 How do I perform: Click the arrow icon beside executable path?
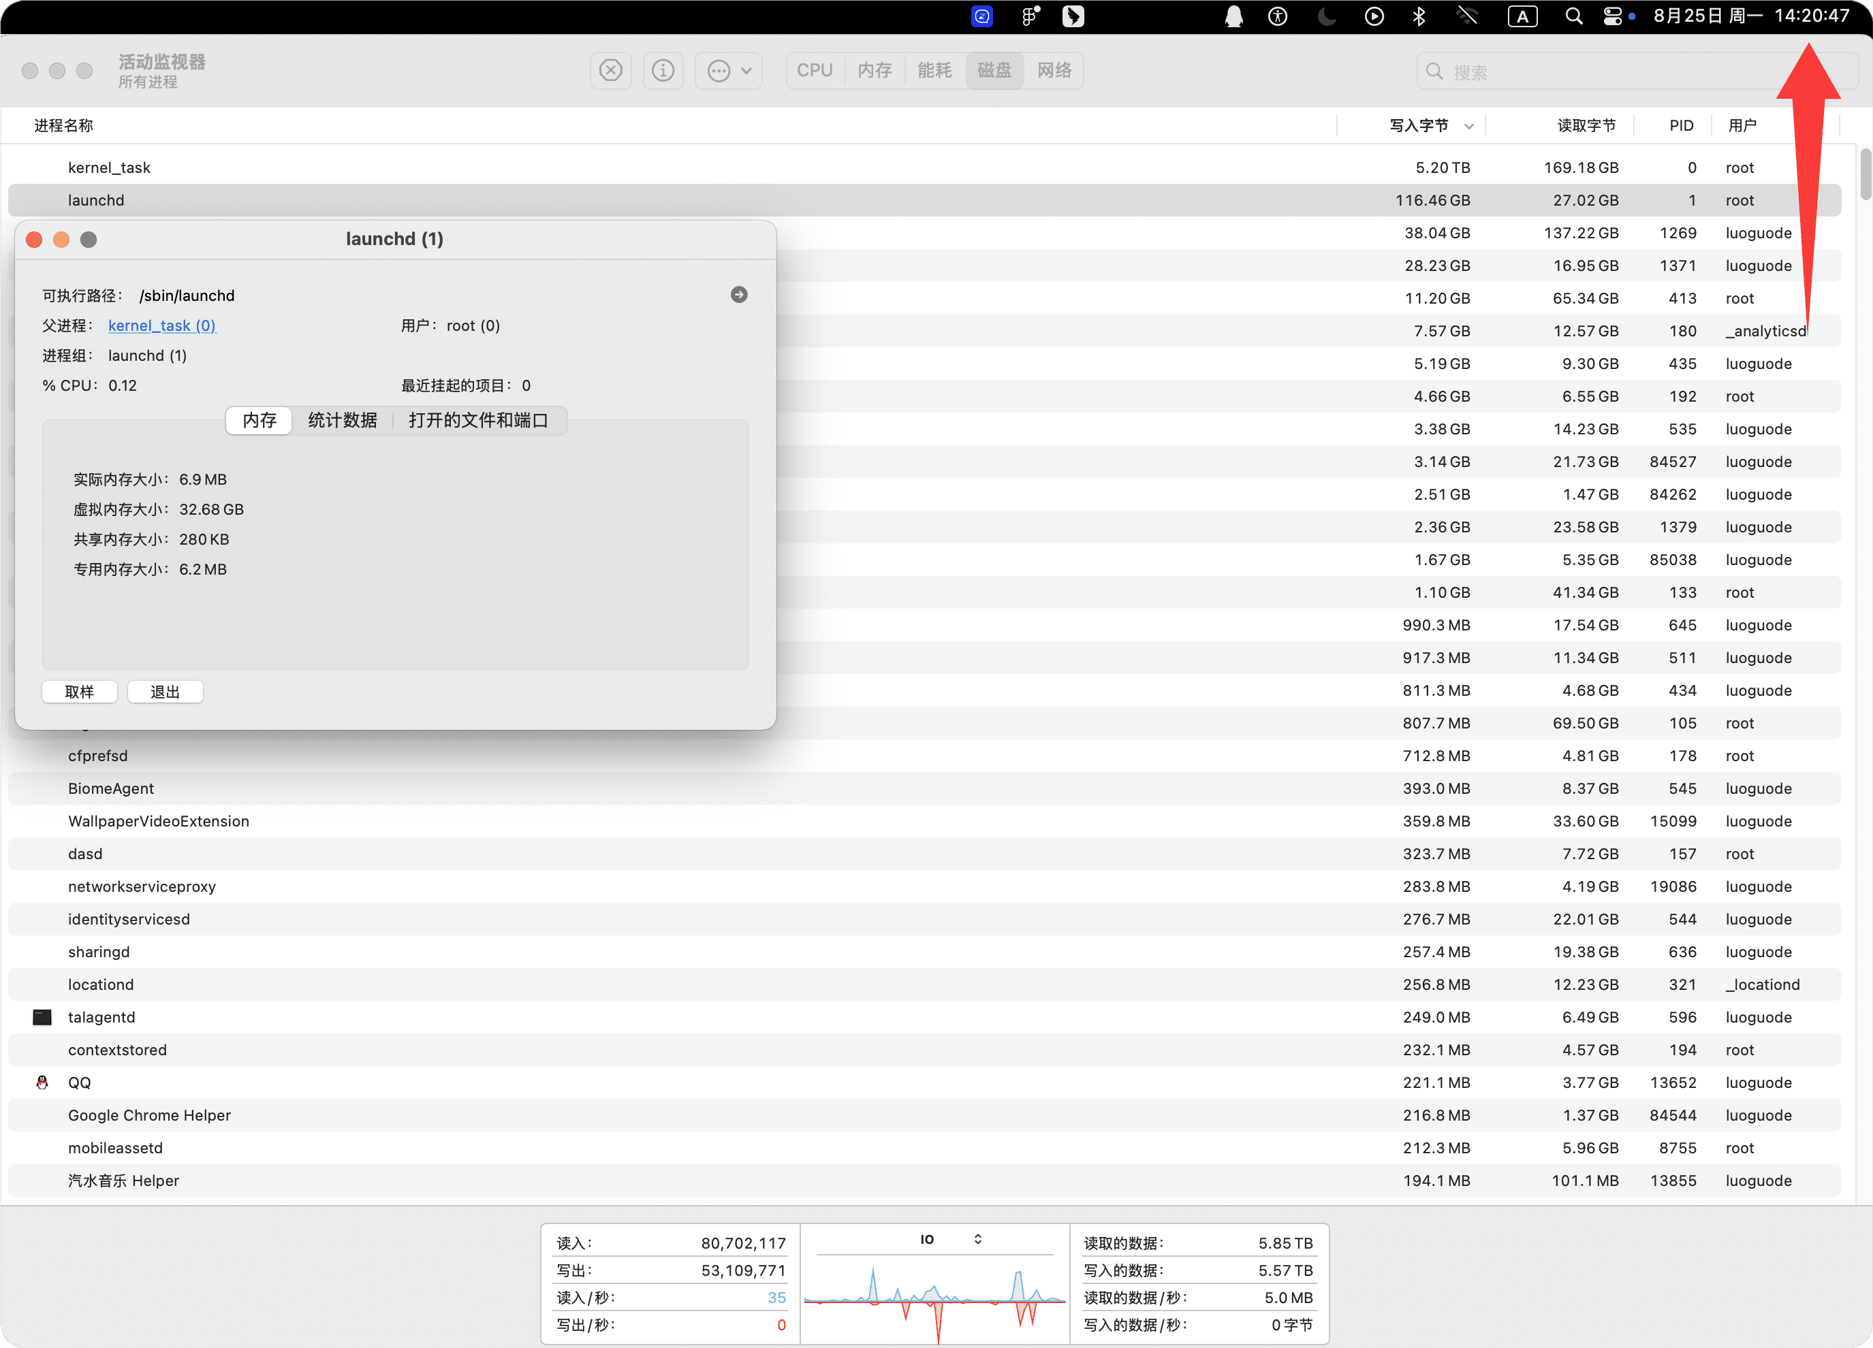[738, 295]
